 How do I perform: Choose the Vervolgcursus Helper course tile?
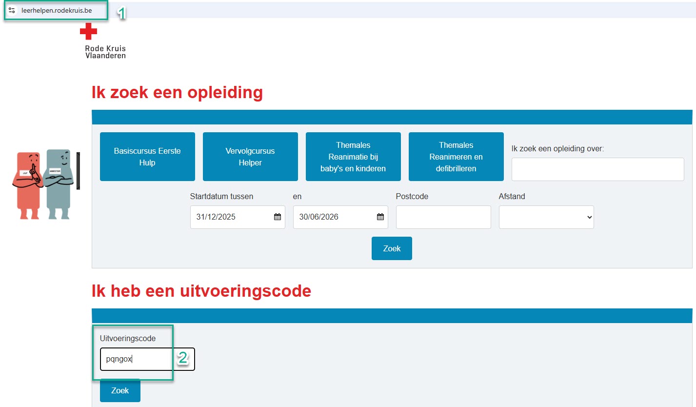250,157
